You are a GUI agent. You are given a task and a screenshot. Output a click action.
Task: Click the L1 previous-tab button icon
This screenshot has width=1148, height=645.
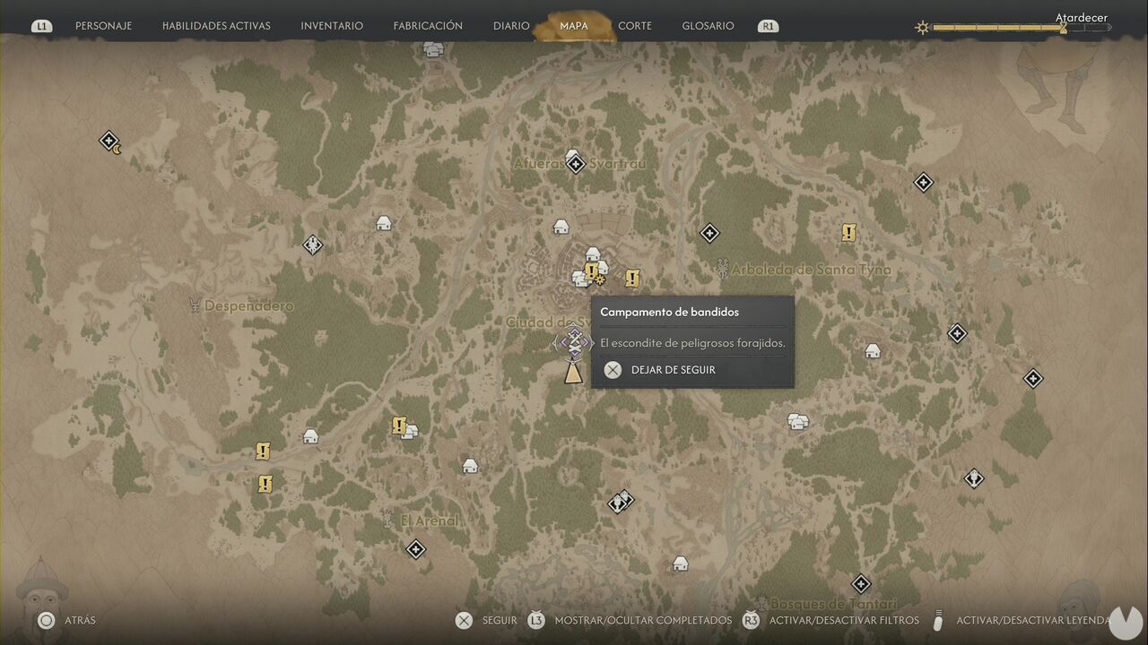pyautogui.click(x=41, y=27)
